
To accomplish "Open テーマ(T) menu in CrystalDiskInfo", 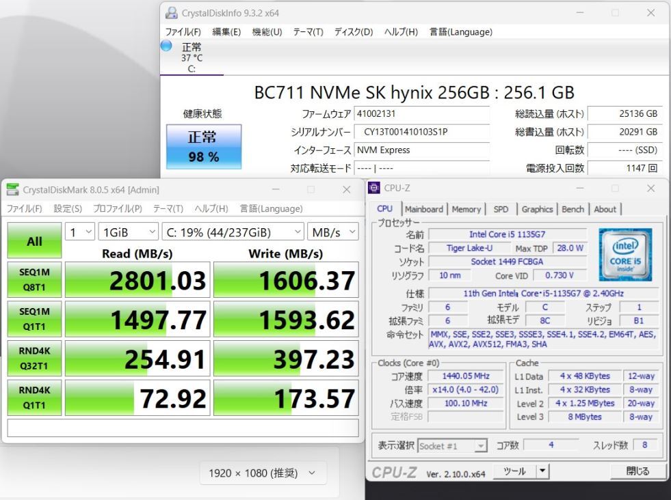I will [x=308, y=31].
